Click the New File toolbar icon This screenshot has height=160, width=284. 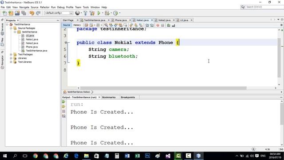click(5, 13)
